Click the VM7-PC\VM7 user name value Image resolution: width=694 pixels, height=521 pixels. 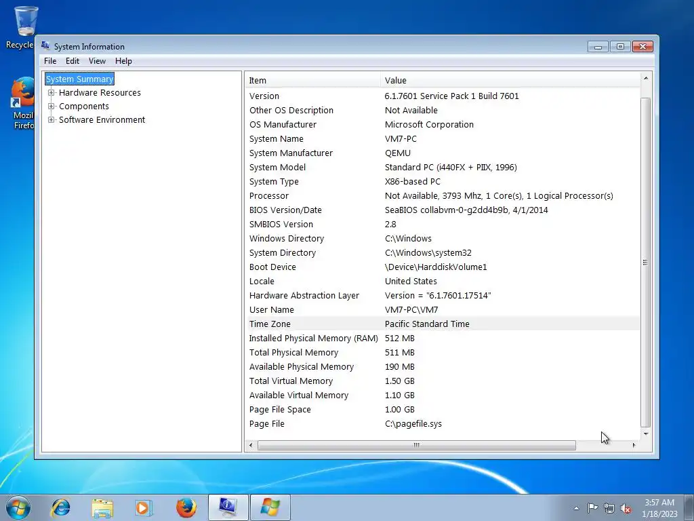(411, 309)
